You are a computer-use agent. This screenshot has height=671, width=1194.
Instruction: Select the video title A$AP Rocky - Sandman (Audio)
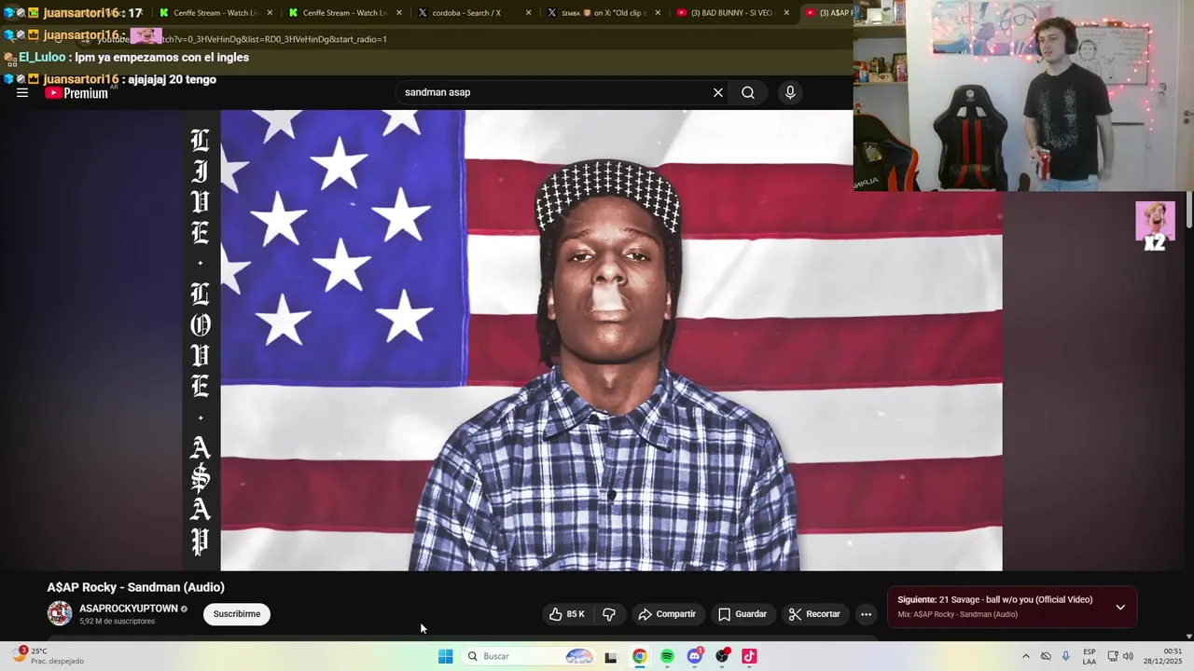136,587
